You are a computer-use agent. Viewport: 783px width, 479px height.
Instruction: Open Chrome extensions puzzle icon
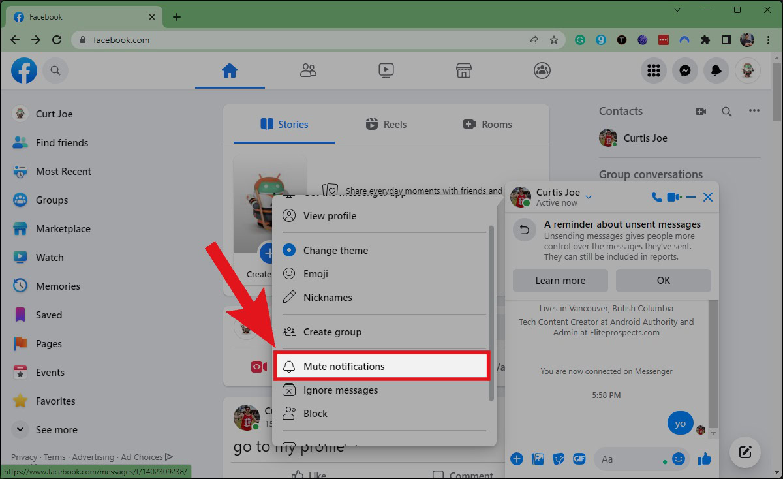(x=705, y=40)
